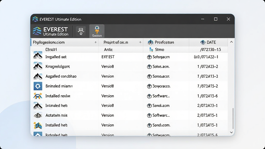Click date 2/073A15-1
Screen dimensions: 265x149
click(207, 115)
